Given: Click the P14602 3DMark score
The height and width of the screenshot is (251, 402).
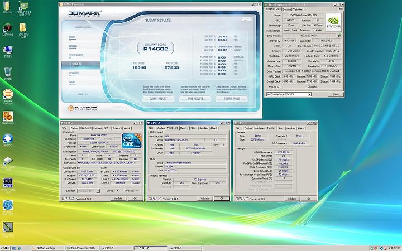Looking at the screenshot, I should [156, 49].
